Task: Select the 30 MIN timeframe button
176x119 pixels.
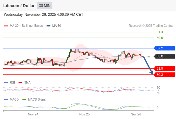Action: [x=45, y=6]
